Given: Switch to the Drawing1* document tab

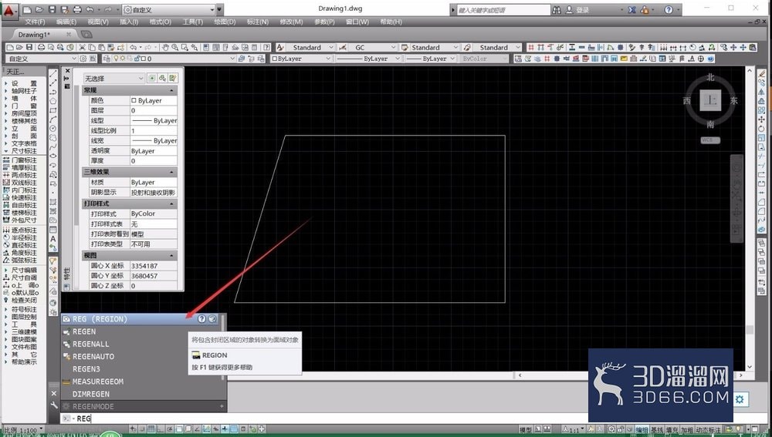Looking at the screenshot, I should click(34, 35).
